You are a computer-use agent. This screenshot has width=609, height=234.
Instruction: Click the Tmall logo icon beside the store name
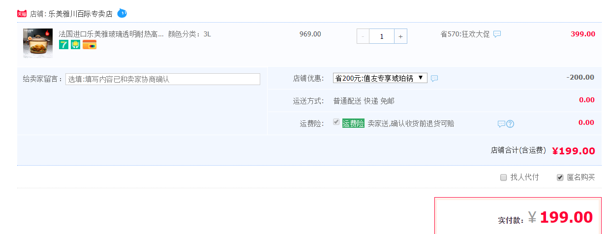(x=22, y=14)
